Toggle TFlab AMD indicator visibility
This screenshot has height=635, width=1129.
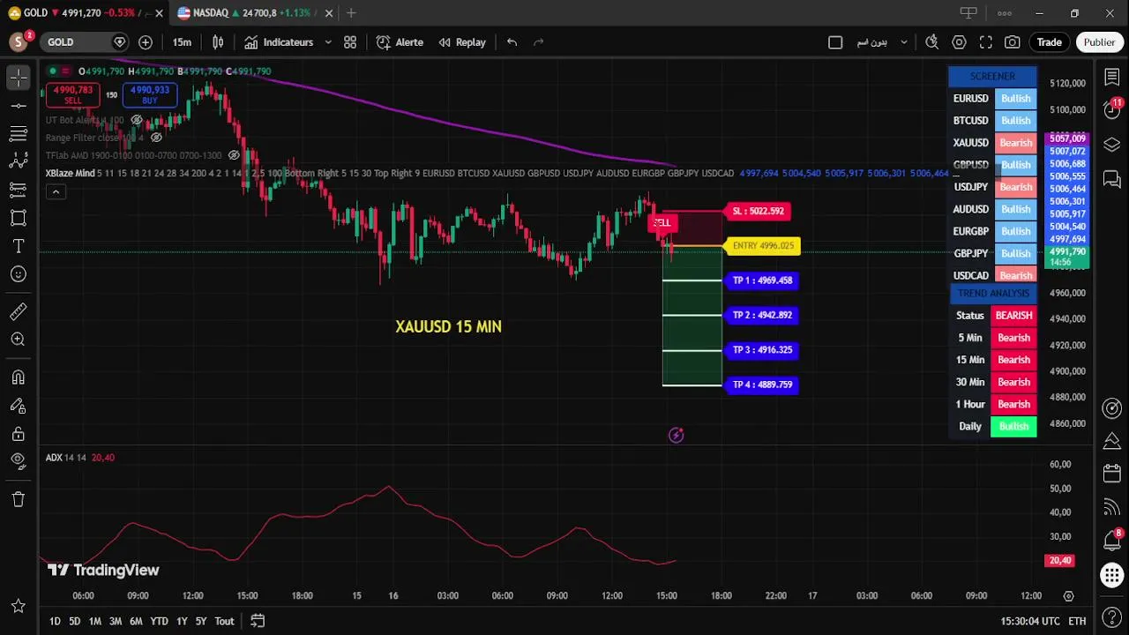(x=234, y=155)
